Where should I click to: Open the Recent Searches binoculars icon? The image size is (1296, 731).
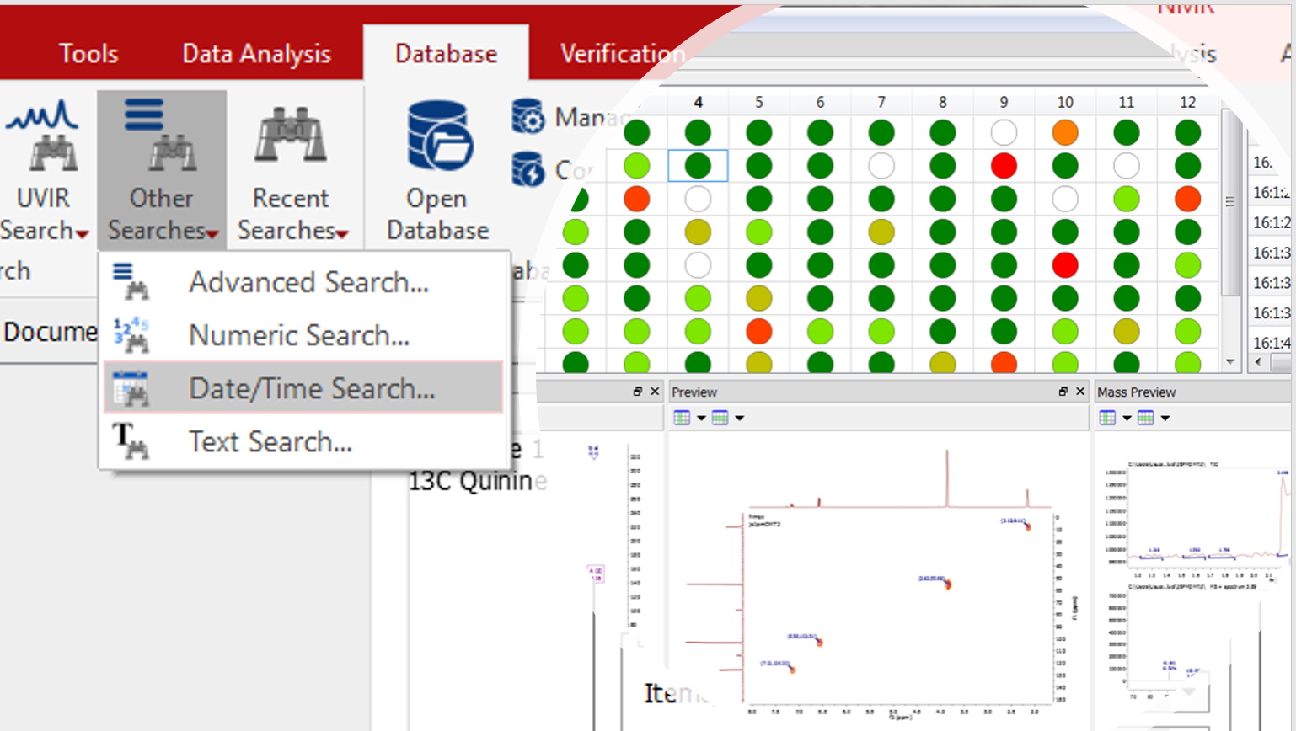291,136
